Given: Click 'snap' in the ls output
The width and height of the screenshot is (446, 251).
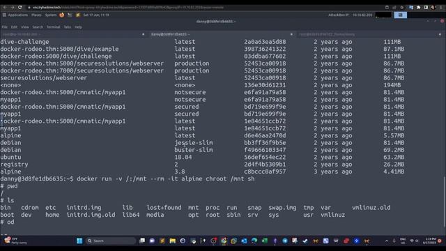Looking at the screenshot, I should (x=254, y=208).
